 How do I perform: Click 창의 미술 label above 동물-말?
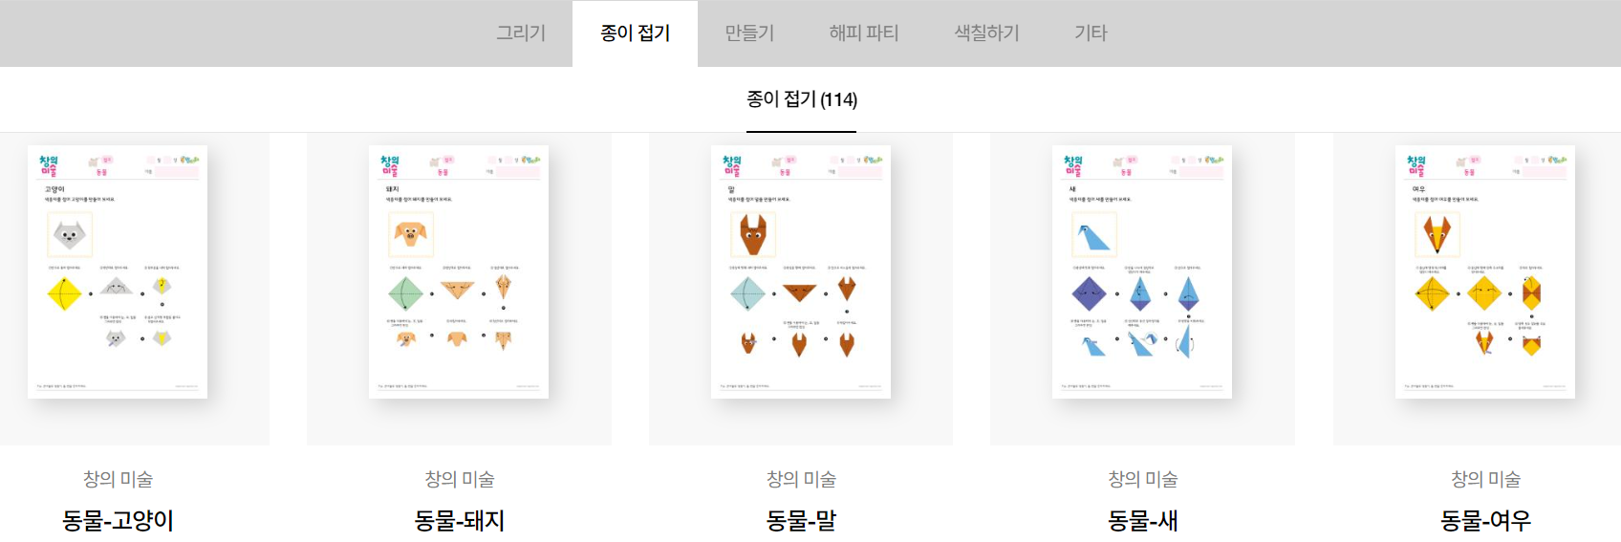pos(801,479)
